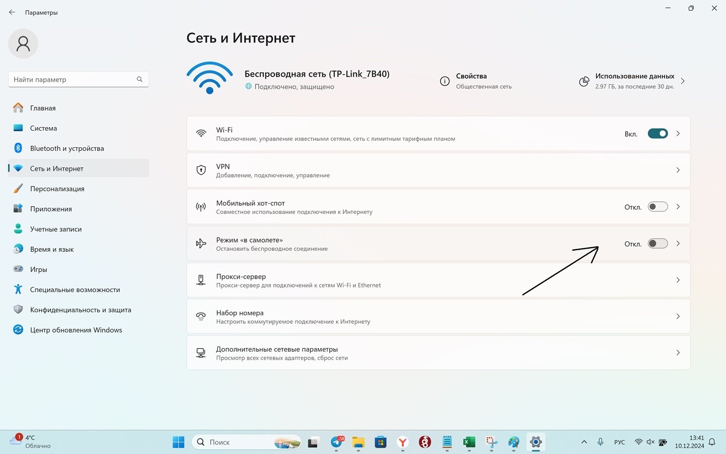Click the dial-up phone icon

201,316
